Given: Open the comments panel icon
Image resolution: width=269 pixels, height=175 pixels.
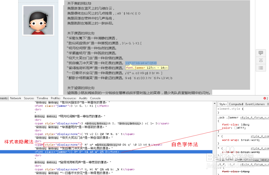Looking at the screenshot, I should 261,53.
